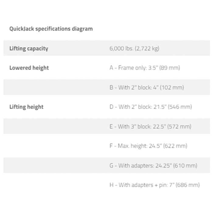This screenshot has height=213, width=213.
Task: Click the QuickJack specifications diagram heading
Action: click(x=51, y=29)
